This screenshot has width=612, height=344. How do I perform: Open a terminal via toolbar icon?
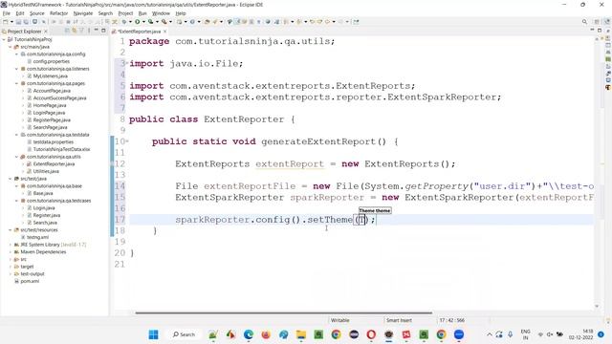pos(34,22)
